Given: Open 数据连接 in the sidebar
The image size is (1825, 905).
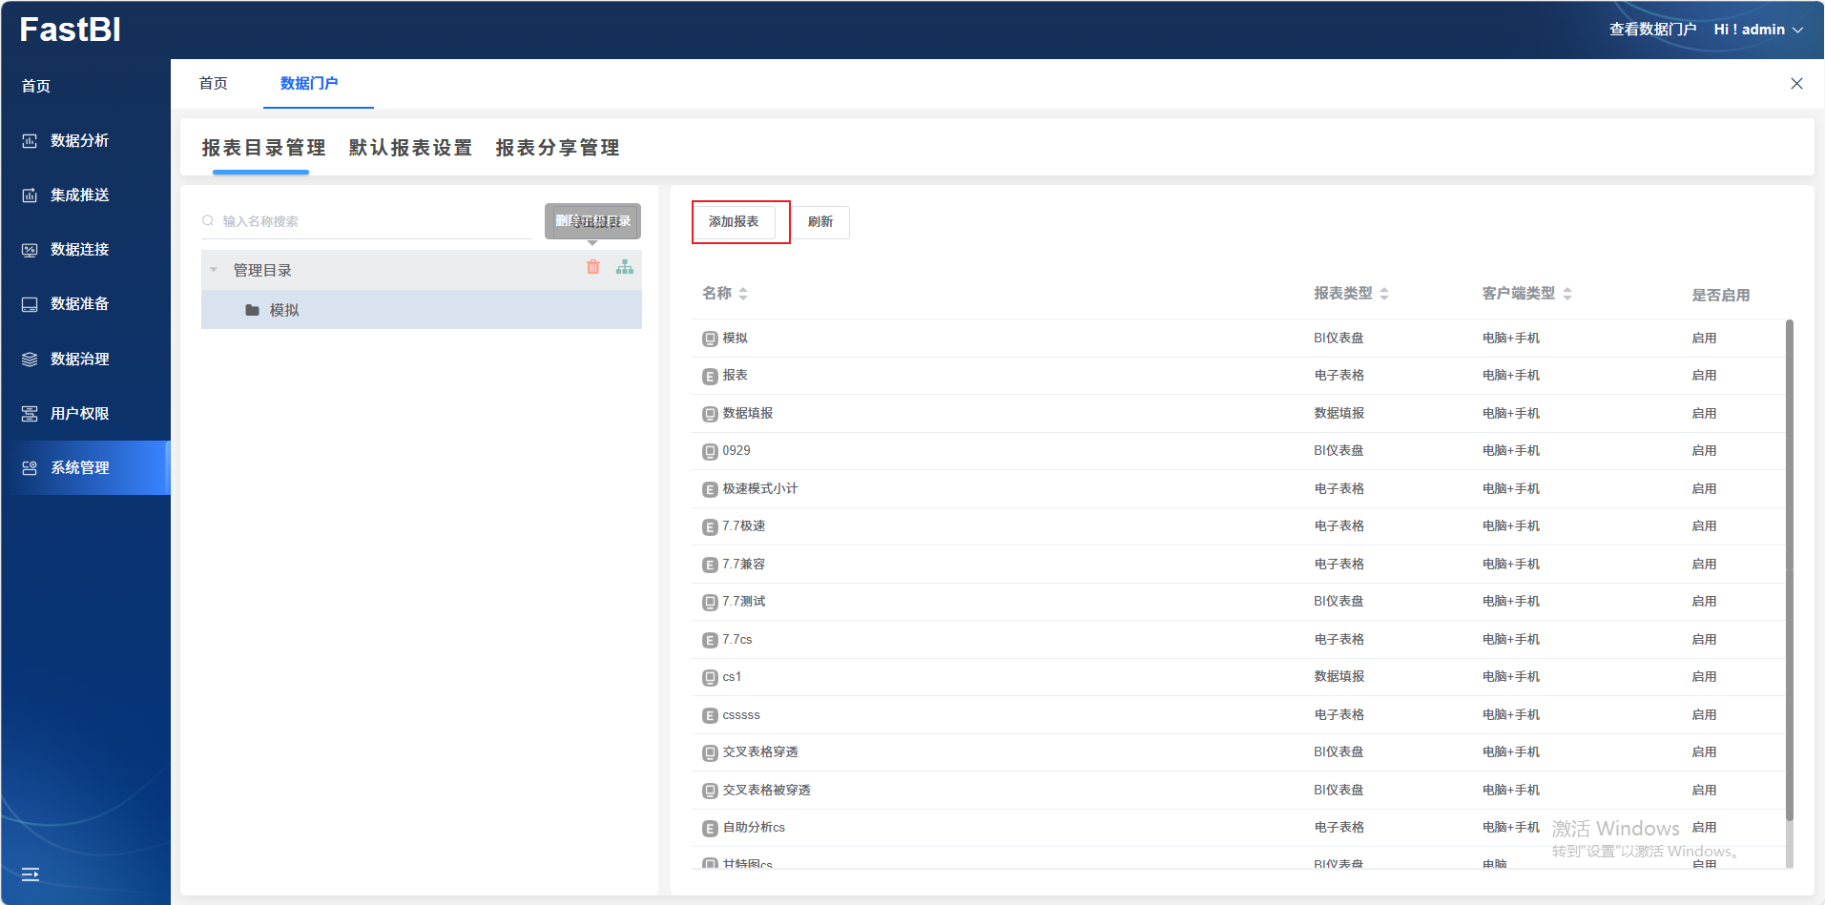Looking at the screenshot, I should click(79, 250).
